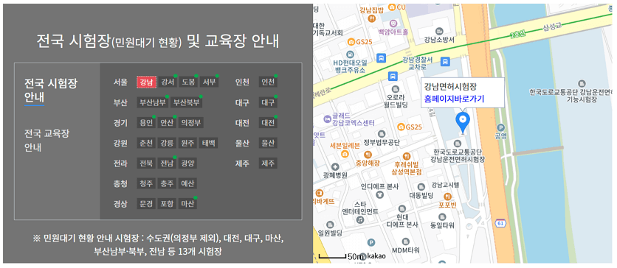Pick the 안산 test center
The image size is (617, 268).
click(167, 123)
